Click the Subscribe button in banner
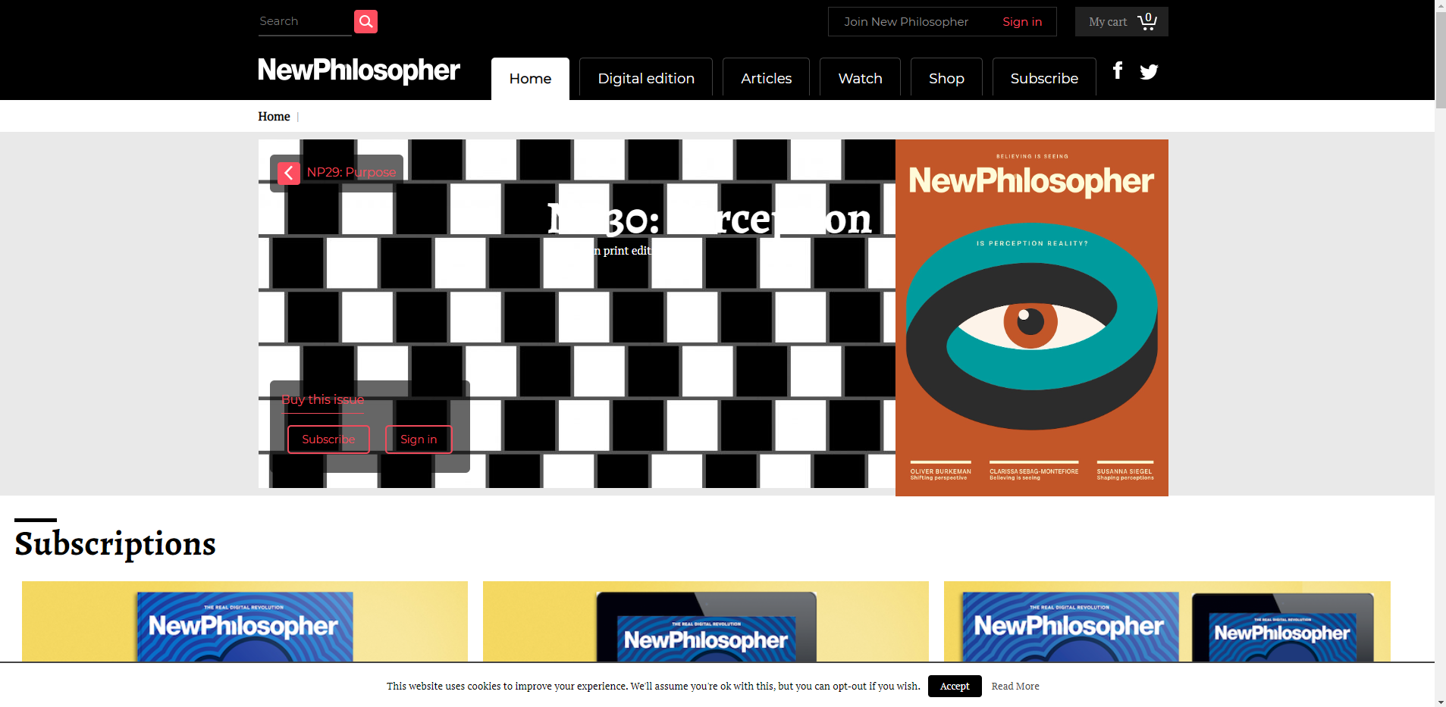Image resolution: width=1446 pixels, height=707 pixels. pos(328,440)
